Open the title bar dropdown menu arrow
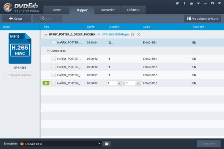 point(198,3)
